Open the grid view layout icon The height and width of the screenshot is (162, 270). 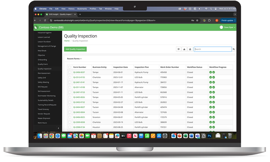178,49
